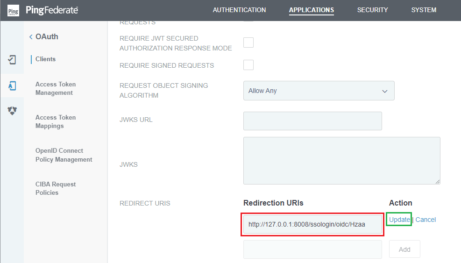Switch to the Security menu

pyautogui.click(x=373, y=10)
